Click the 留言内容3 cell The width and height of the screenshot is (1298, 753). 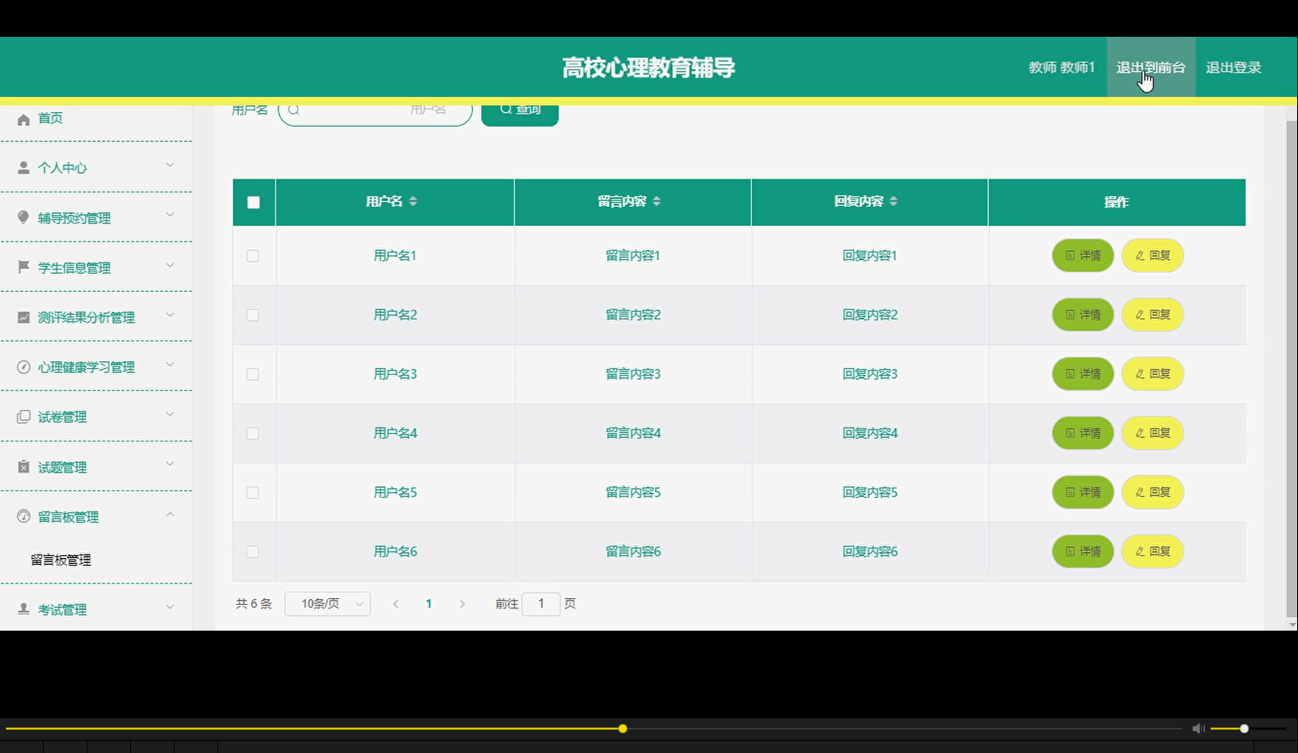point(633,374)
